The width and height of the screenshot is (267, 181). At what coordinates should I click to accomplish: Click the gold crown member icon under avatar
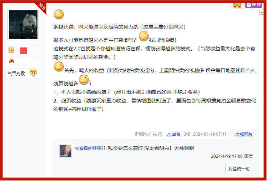11,50
